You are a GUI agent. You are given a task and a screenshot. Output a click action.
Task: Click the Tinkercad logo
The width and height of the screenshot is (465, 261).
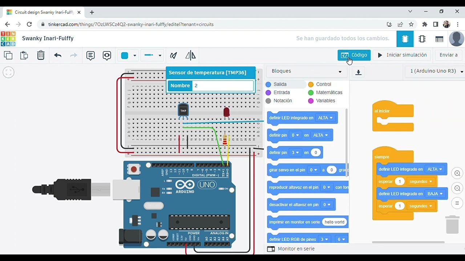pyautogui.click(x=8, y=39)
